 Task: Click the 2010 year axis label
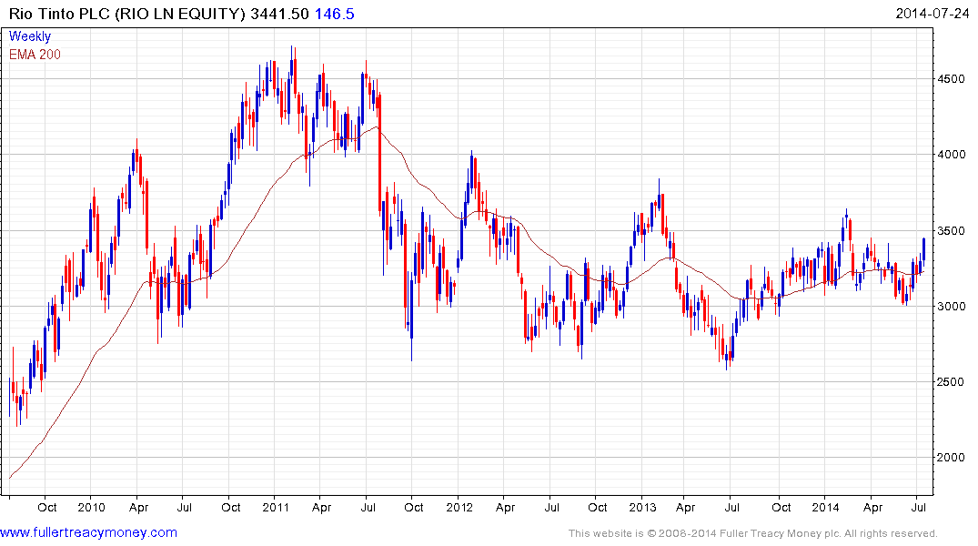coord(91,507)
